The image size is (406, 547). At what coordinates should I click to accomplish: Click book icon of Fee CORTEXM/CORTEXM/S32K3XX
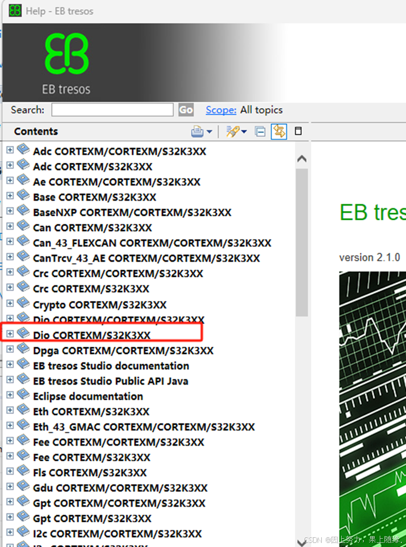pyautogui.click(x=24, y=440)
